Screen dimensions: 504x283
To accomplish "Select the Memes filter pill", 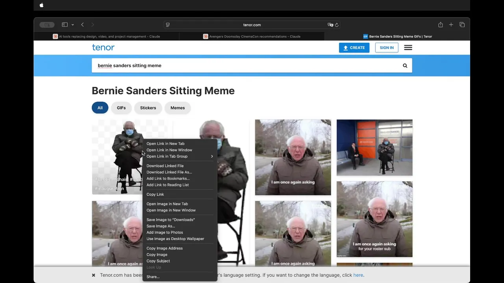I will [178, 108].
